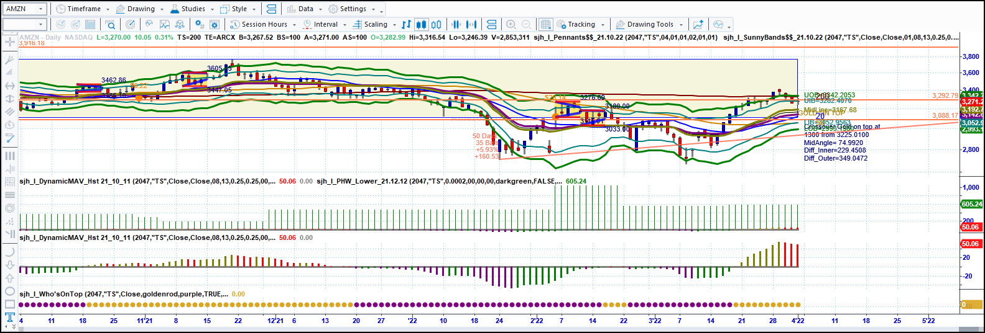Select the text drawing tool
985x333 pixels.
click(x=9, y=317)
